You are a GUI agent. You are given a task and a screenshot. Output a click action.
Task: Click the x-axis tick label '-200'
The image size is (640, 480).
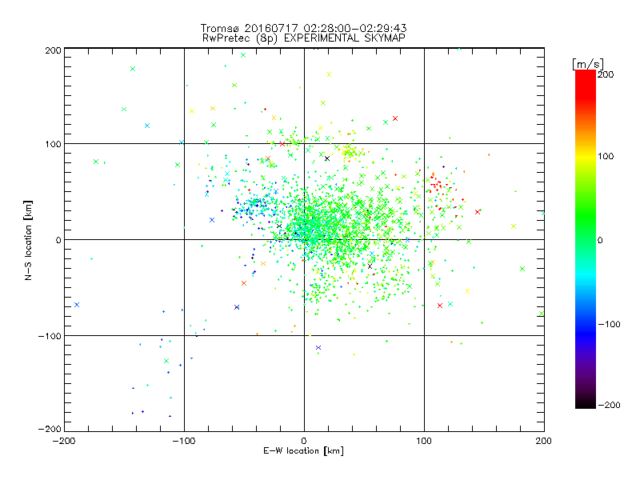(64, 442)
